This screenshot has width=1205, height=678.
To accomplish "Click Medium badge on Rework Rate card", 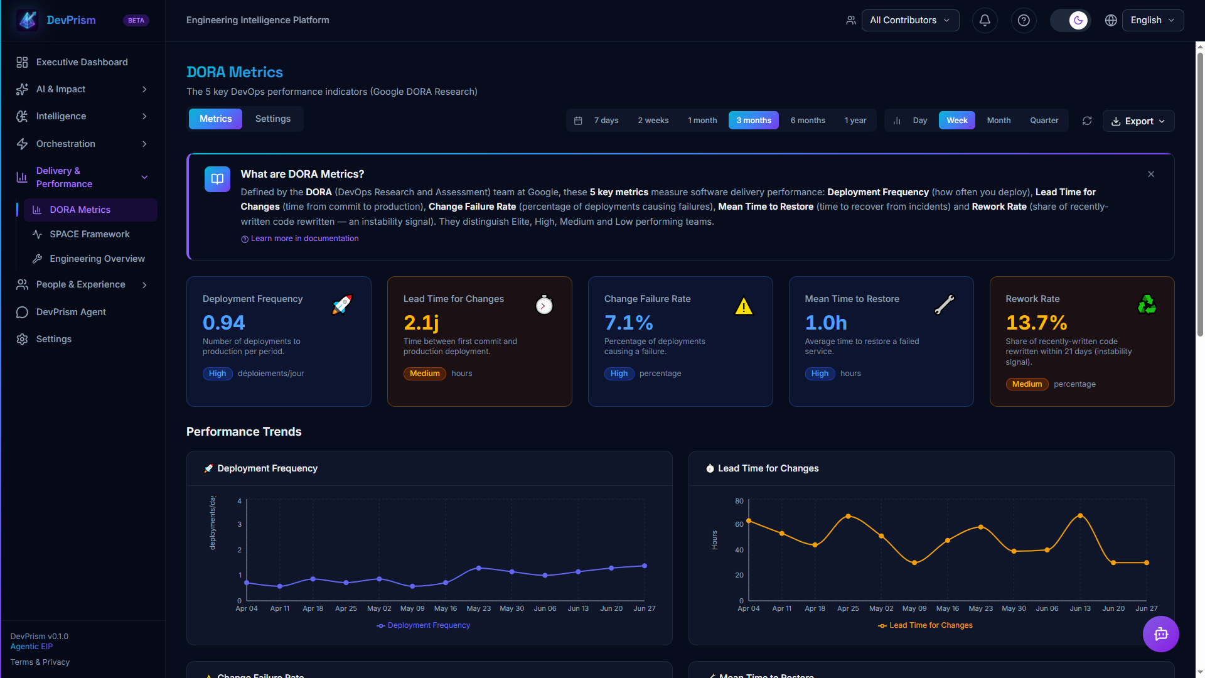I will coord(1027,384).
